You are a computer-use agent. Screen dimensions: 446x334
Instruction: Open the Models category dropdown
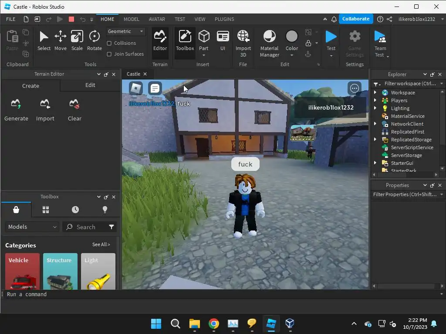click(32, 227)
